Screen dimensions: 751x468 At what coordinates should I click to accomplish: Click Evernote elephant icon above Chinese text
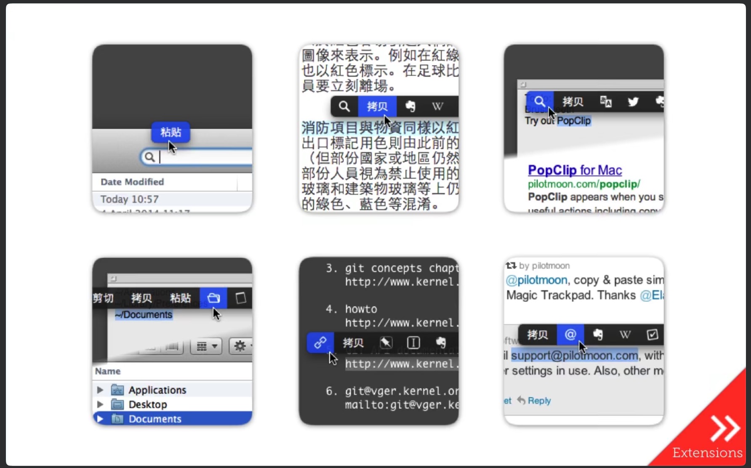[x=410, y=106]
